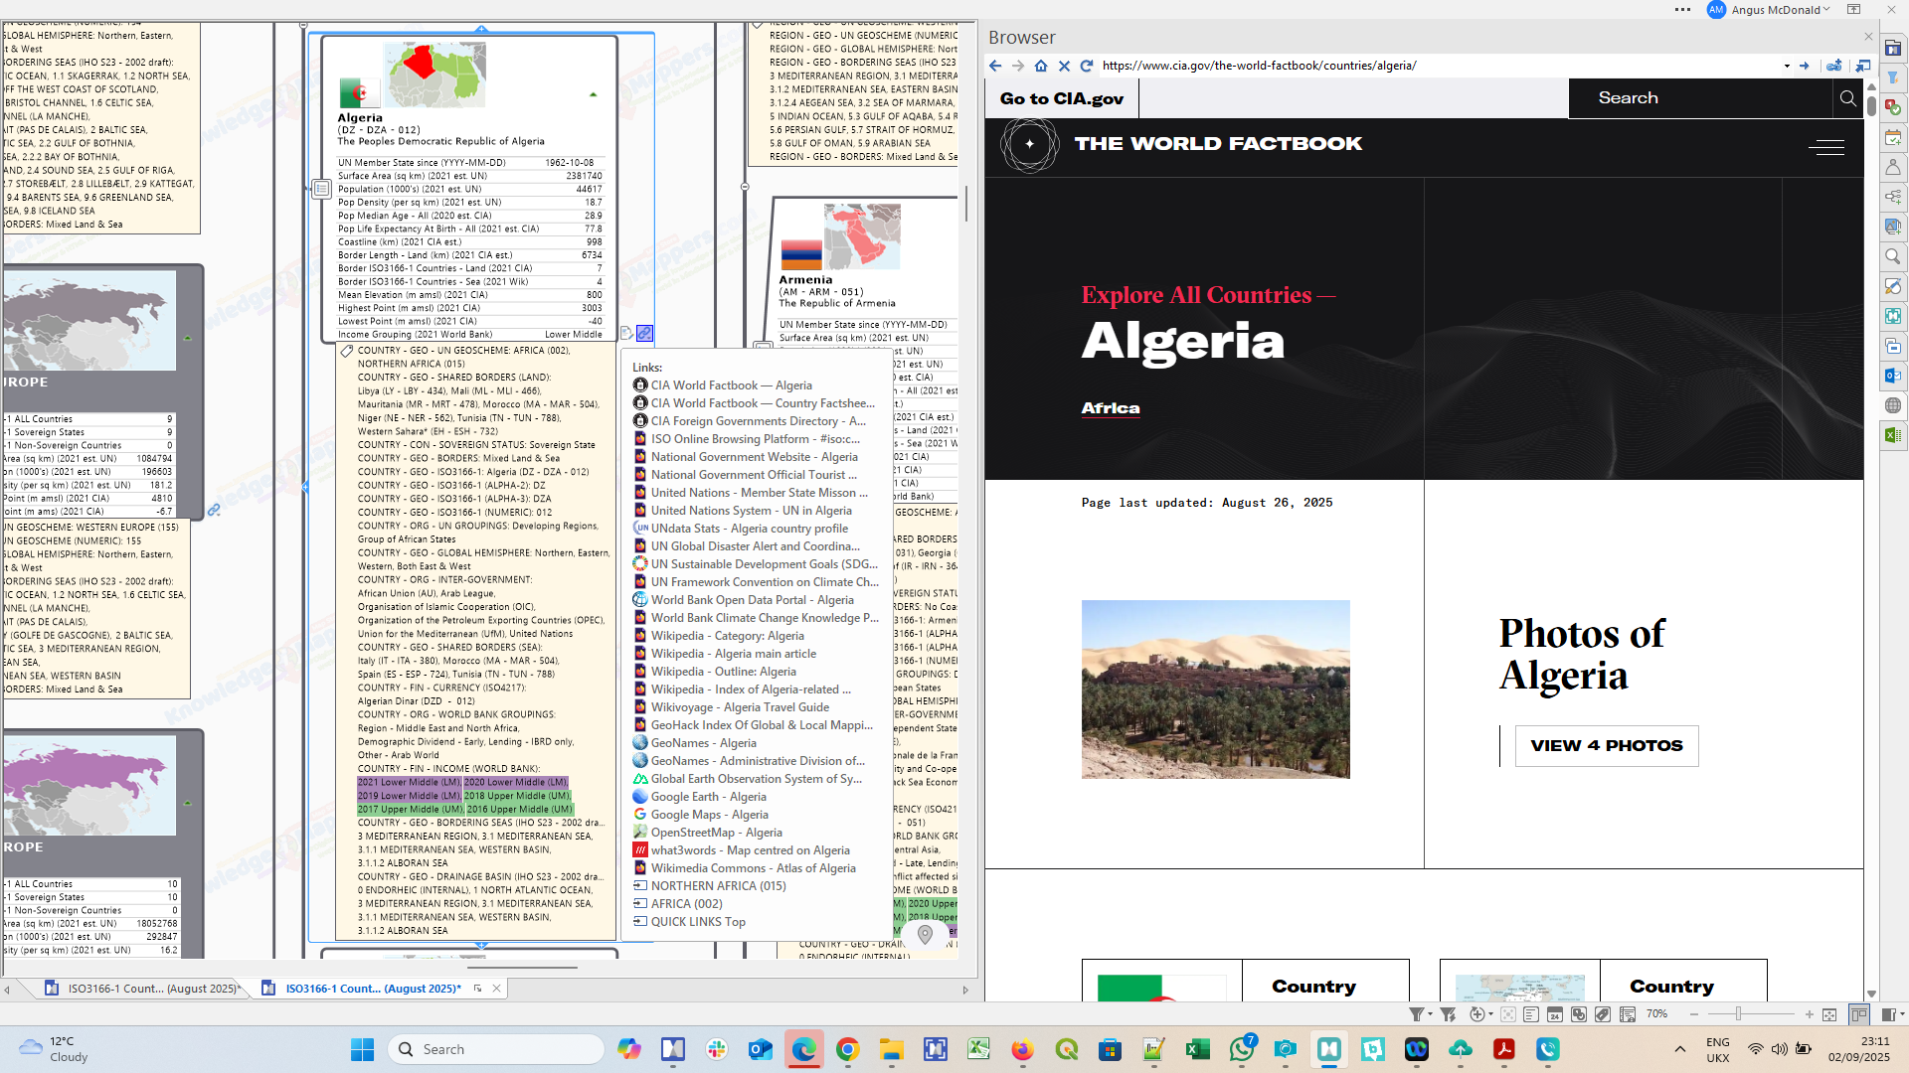Viewport: 1909px width, 1073px height.
Task: Open Google Maps - Algeria link
Action: pyautogui.click(x=709, y=815)
